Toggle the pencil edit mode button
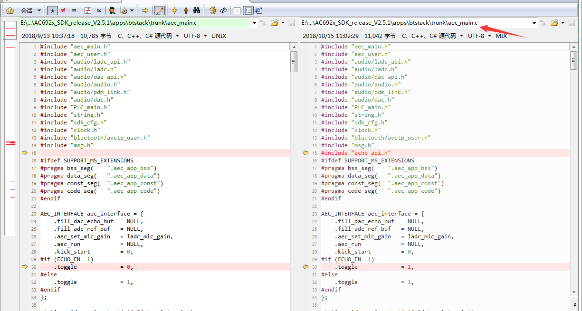Viewport: 582px width, 311px height. [x=160, y=10]
